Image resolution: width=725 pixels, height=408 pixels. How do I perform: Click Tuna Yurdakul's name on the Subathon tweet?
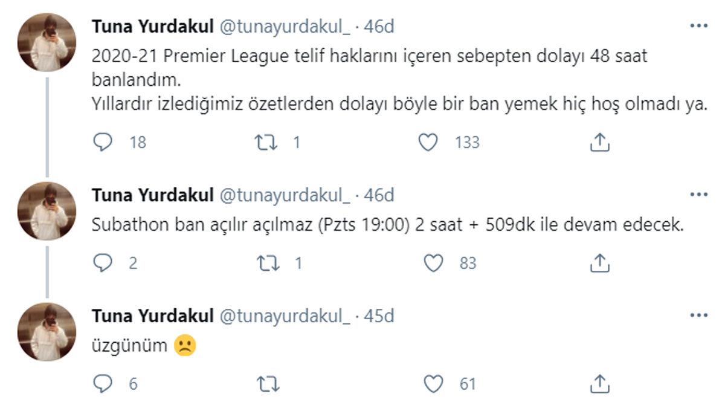pyautogui.click(x=144, y=193)
